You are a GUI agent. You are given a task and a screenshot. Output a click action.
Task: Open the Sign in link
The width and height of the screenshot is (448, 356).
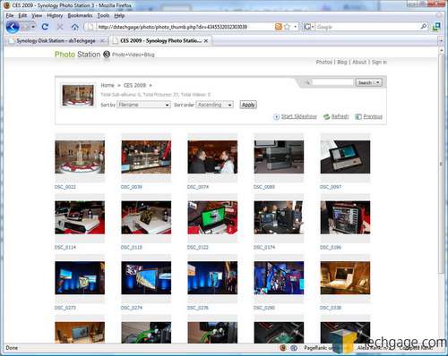[379, 62]
